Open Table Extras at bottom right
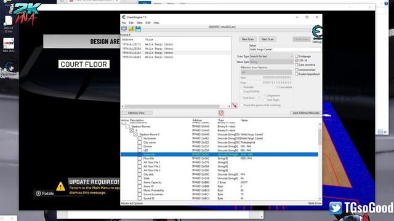 (315, 203)
